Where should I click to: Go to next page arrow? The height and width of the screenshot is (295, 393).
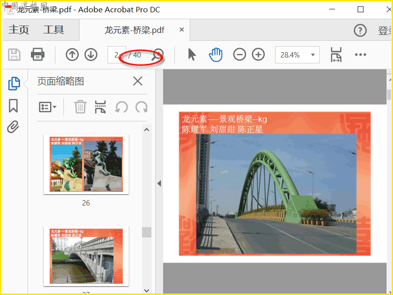pos(91,55)
